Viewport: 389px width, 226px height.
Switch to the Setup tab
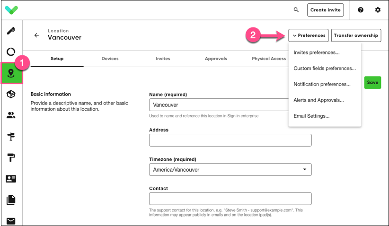coord(57,59)
